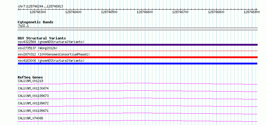
Task: Click ruler coordinate 128746500
Action: tap(109, 12)
